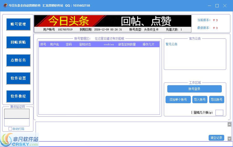This screenshot has width=233, height=147.
Task: Click the log scrollbar down arrow
Action: pyautogui.click(x=229, y=139)
